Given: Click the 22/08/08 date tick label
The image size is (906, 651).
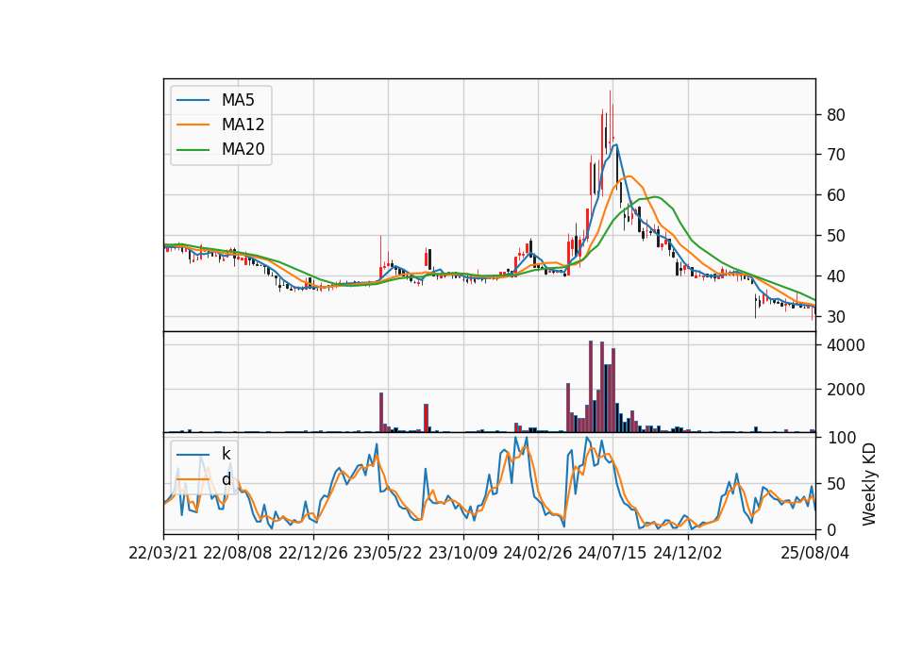Looking at the screenshot, I should (x=238, y=554).
